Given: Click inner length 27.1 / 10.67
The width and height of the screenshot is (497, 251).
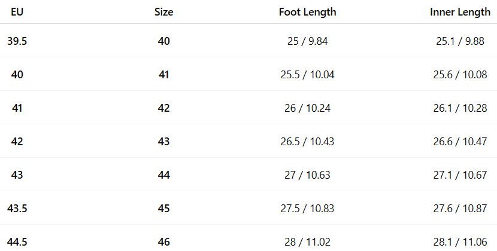Looking at the screenshot, I should pyautogui.click(x=460, y=175).
